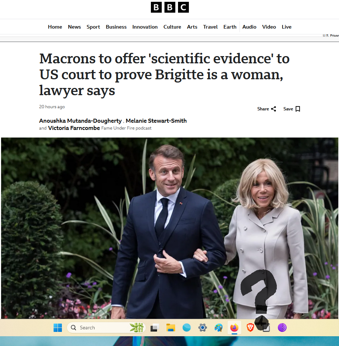This screenshot has height=346, width=339.
Task: Click the Share icon on the article
Action: pos(274,109)
